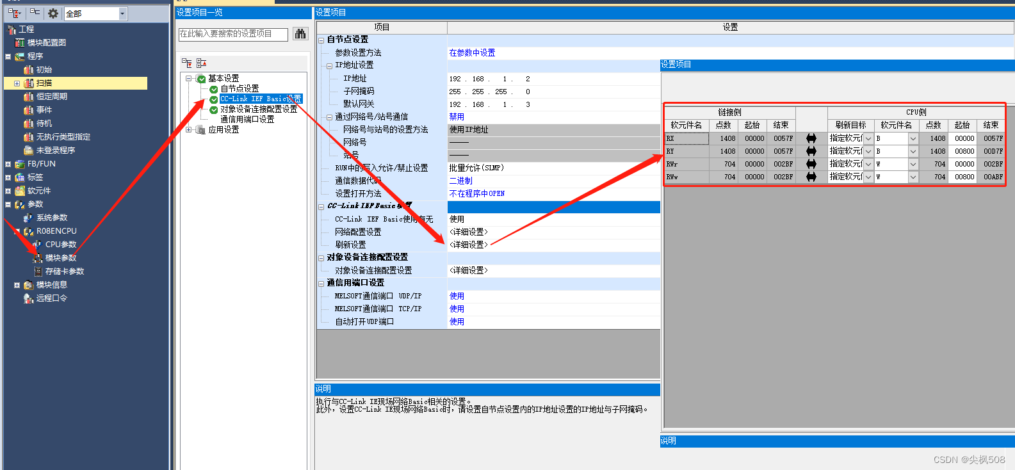Select 自节点设置 in the settings list
The width and height of the screenshot is (1015, 470).
pos(240,89)
